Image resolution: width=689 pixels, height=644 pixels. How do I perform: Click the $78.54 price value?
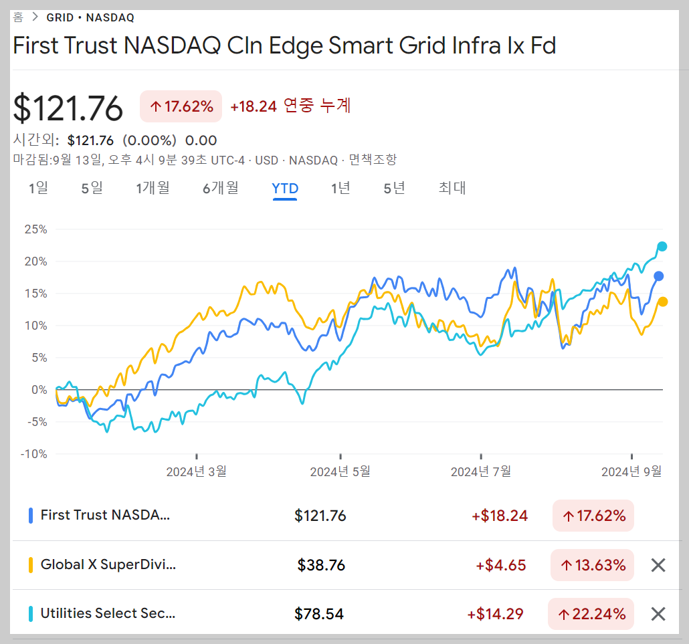point(319,614)
